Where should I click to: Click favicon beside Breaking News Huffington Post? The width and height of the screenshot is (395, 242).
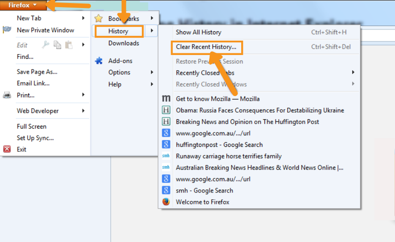click(166, 121)
